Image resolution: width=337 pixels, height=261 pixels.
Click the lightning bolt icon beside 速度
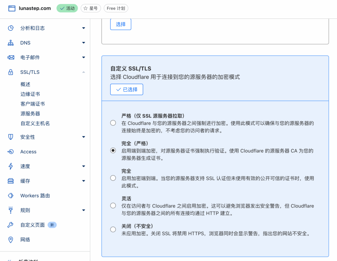click(11, 166)
